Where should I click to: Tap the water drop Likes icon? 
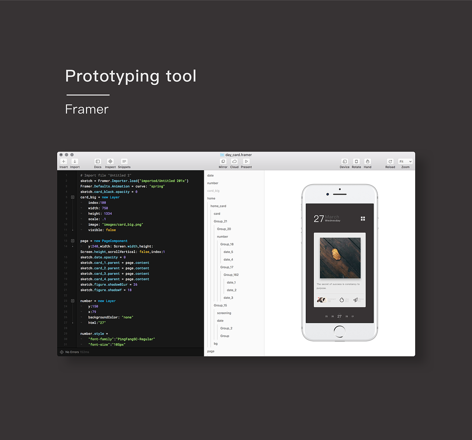342,300
